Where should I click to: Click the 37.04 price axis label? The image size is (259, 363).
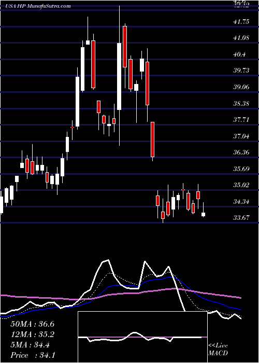(x=241, y=136)
